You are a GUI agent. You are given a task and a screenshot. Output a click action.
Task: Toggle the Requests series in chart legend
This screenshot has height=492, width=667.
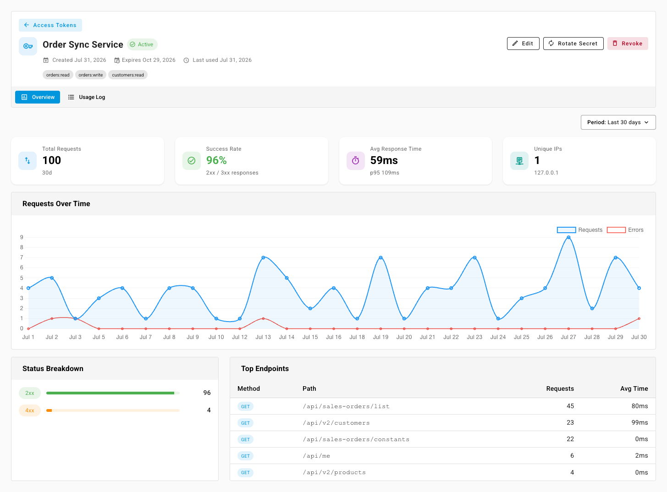[x=579, y=230]
